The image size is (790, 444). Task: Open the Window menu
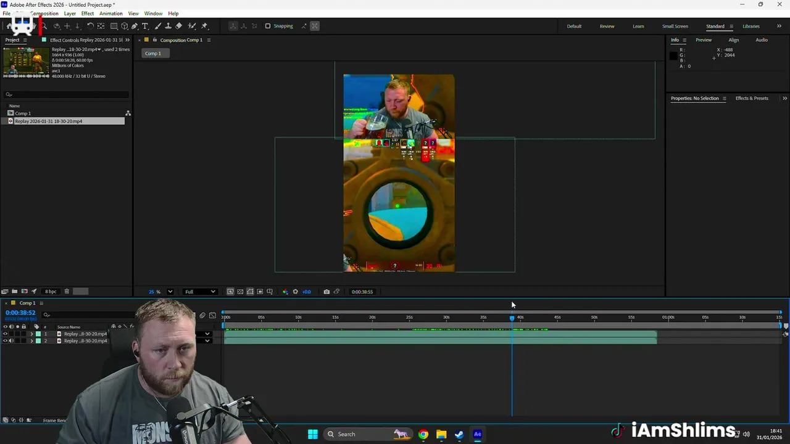pyautogui.click(x=153, y=14)
